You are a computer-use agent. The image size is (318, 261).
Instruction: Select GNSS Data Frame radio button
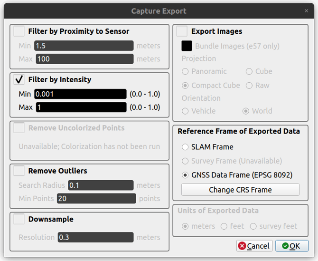click(x=185, y=175)
